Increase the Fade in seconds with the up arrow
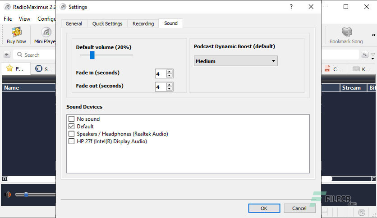Screen dimensions: 377x218 pyautogui.click(x=169, y=72)
